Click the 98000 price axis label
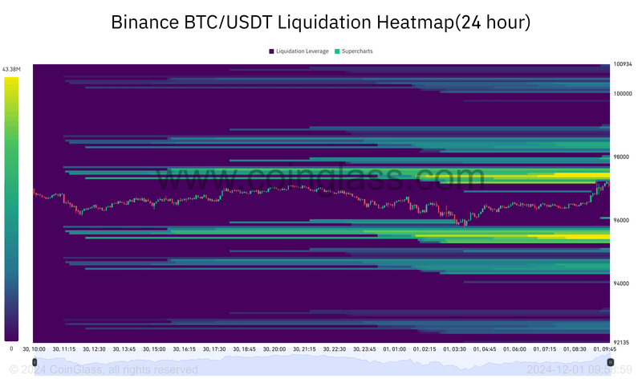Screen dimensions: 642x379 point(621,157)
